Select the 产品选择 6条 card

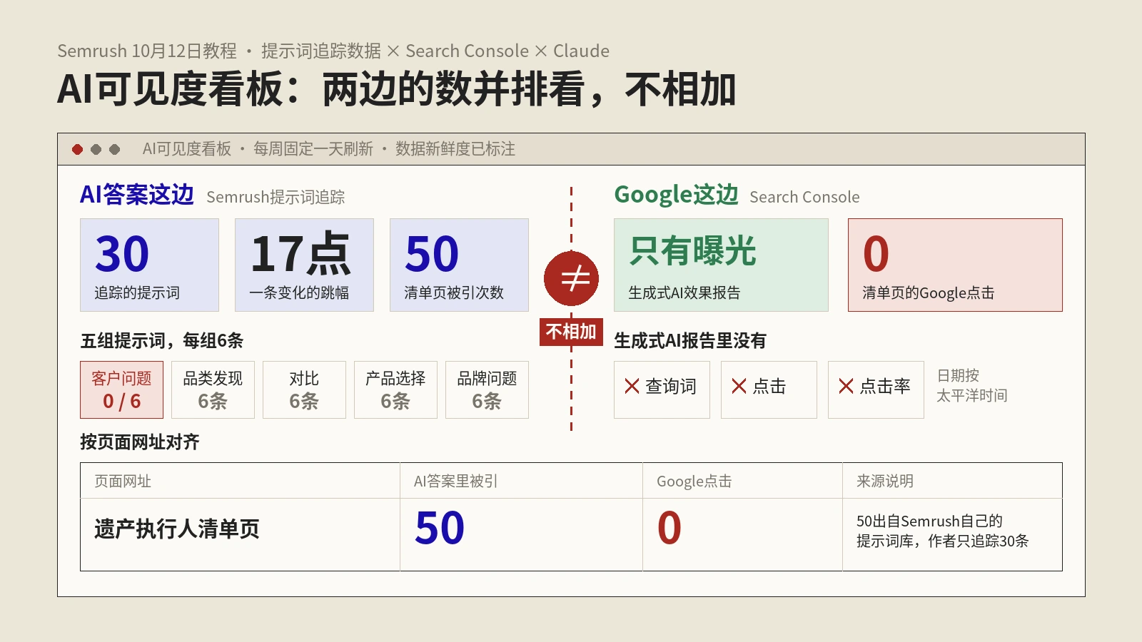click(x=395, y=389)
